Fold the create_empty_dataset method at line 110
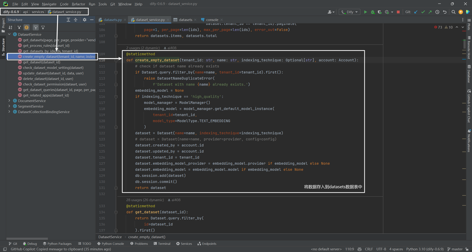 116,60
